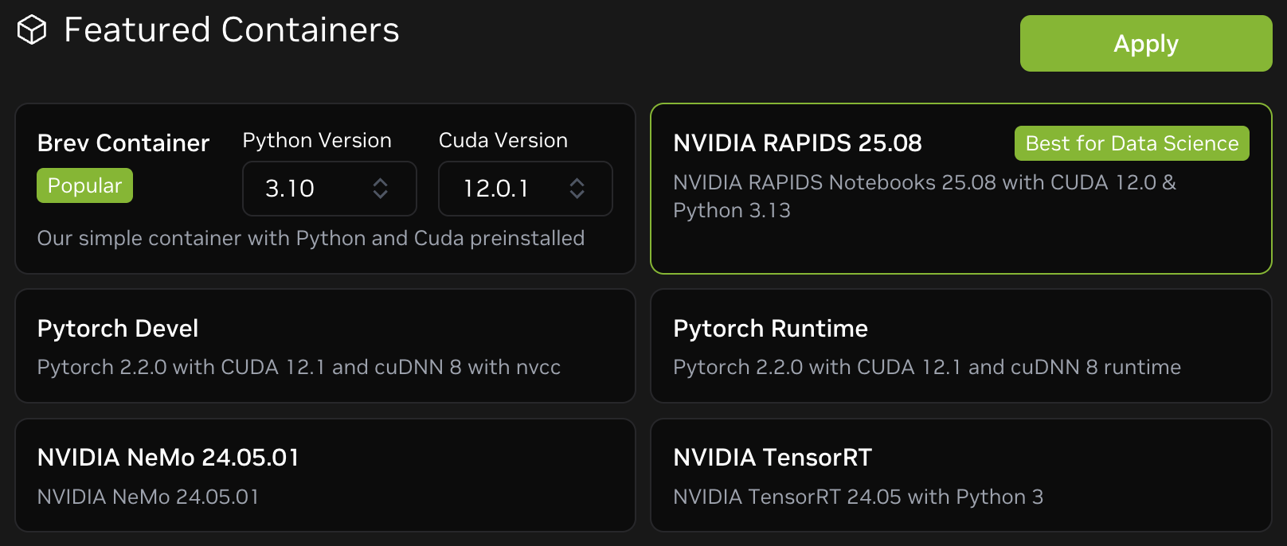1287x546 pixels.
Task: Click the Cuda Version label
Action: pyautogui.click(x=503, y=140)
